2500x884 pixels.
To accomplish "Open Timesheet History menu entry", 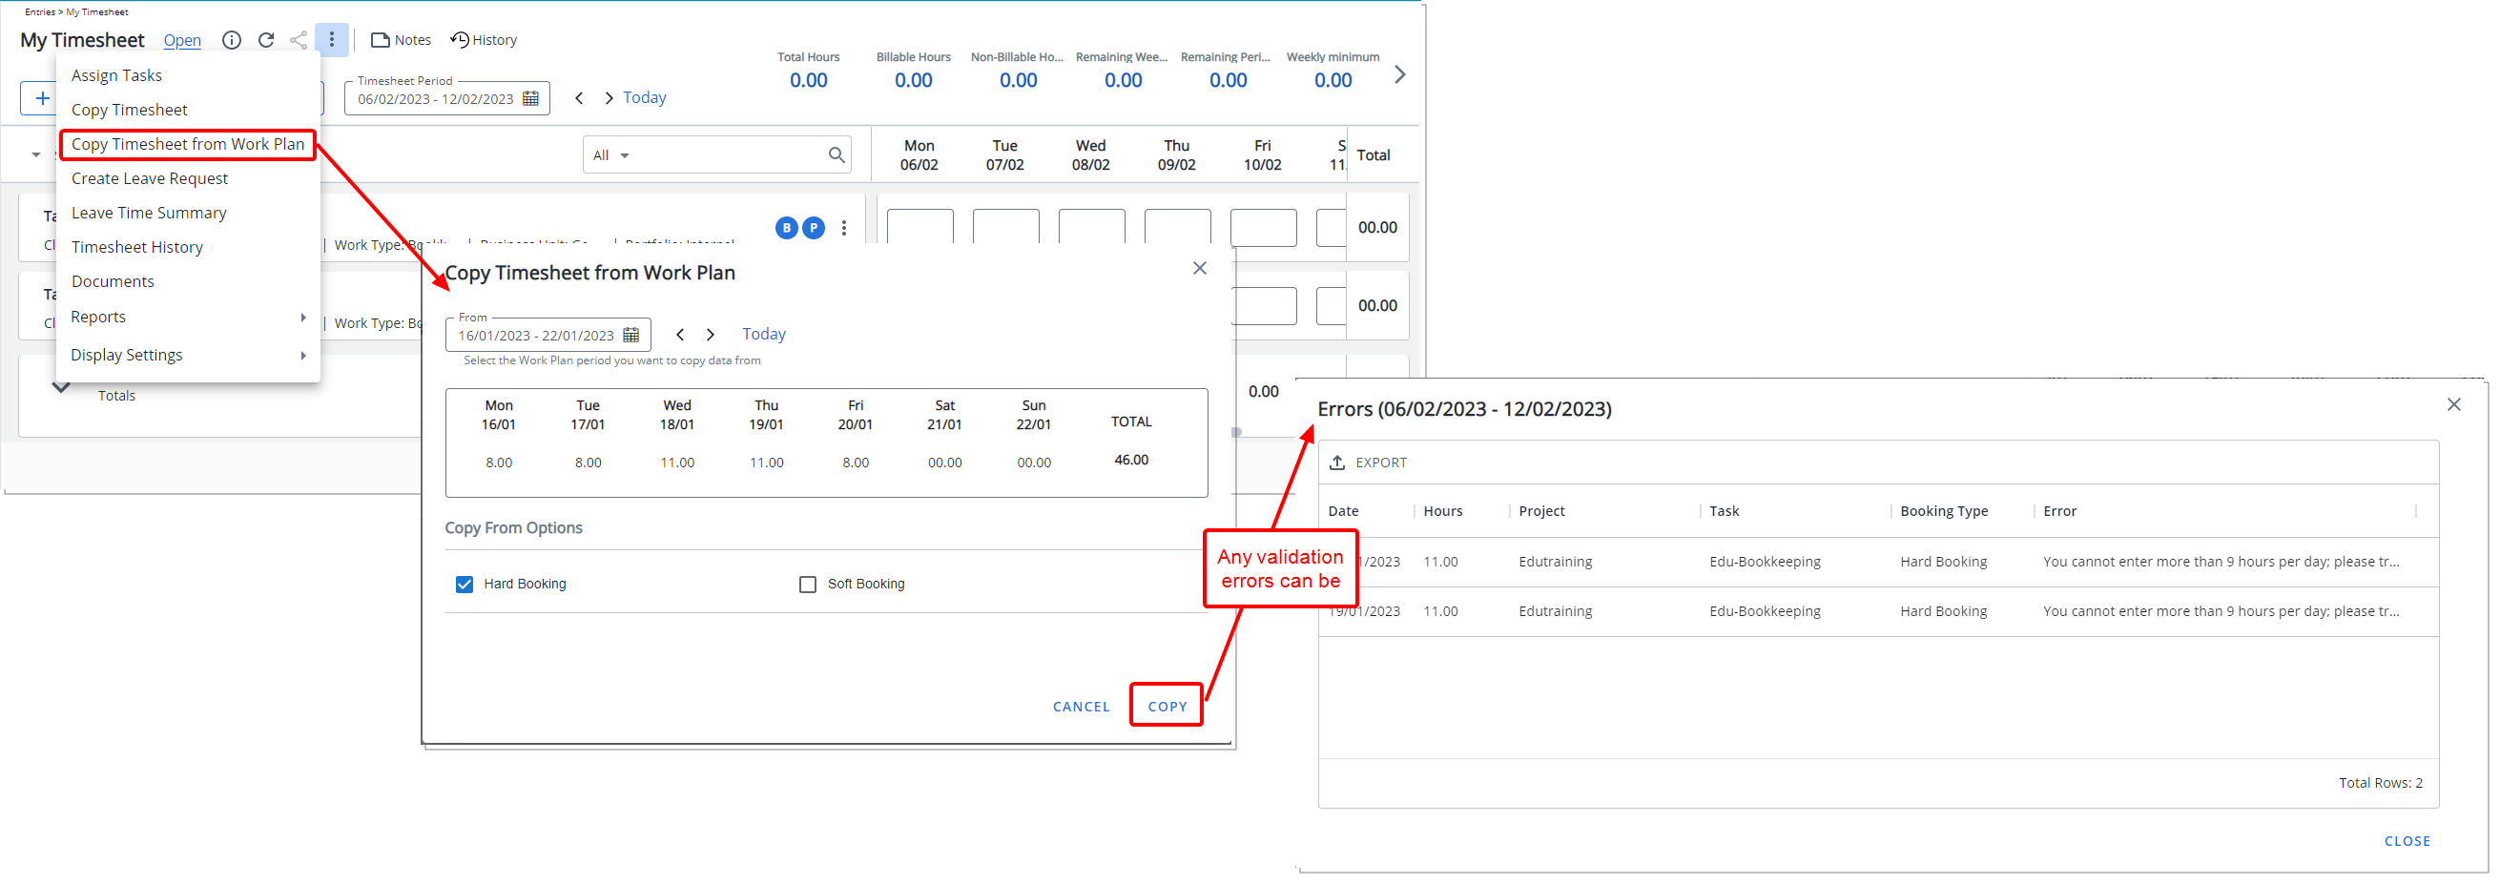I will [136, 247].
